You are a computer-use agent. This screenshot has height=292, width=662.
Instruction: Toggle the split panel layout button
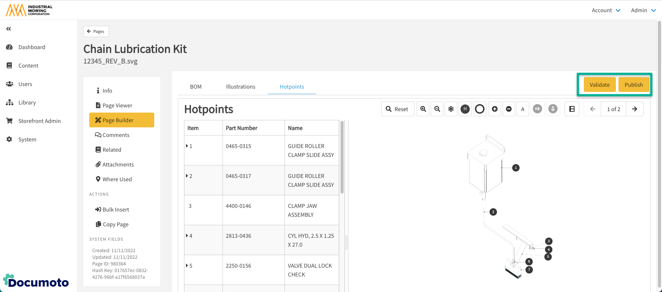[572, 109]
